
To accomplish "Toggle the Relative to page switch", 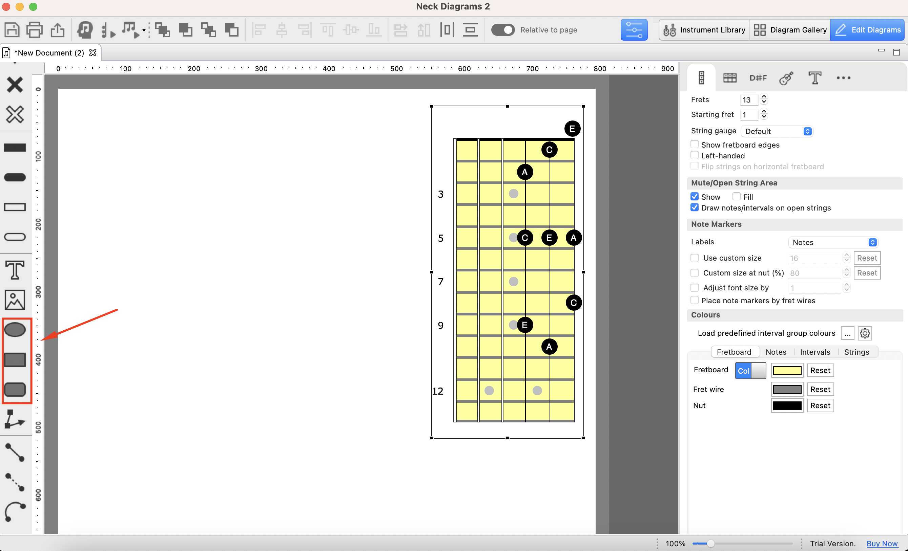I will point(503,30).
